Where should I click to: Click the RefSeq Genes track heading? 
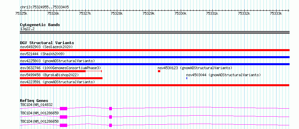(34, 101)
